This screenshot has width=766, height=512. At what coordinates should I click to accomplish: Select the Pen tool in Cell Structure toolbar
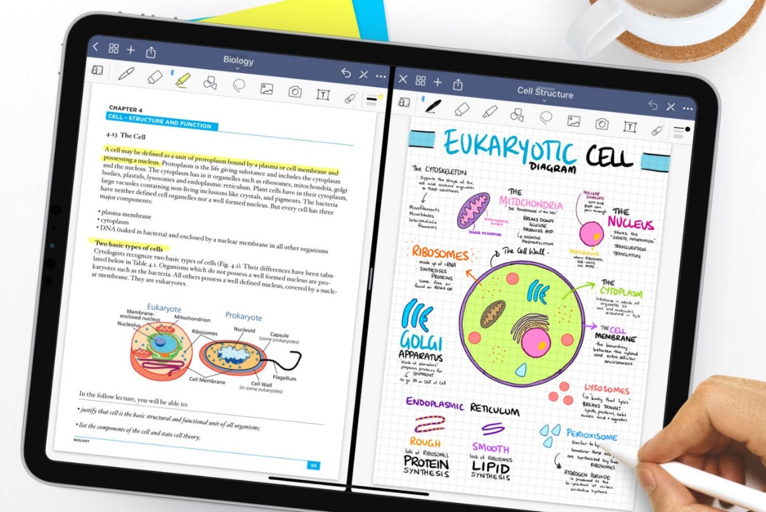point(433,106)
